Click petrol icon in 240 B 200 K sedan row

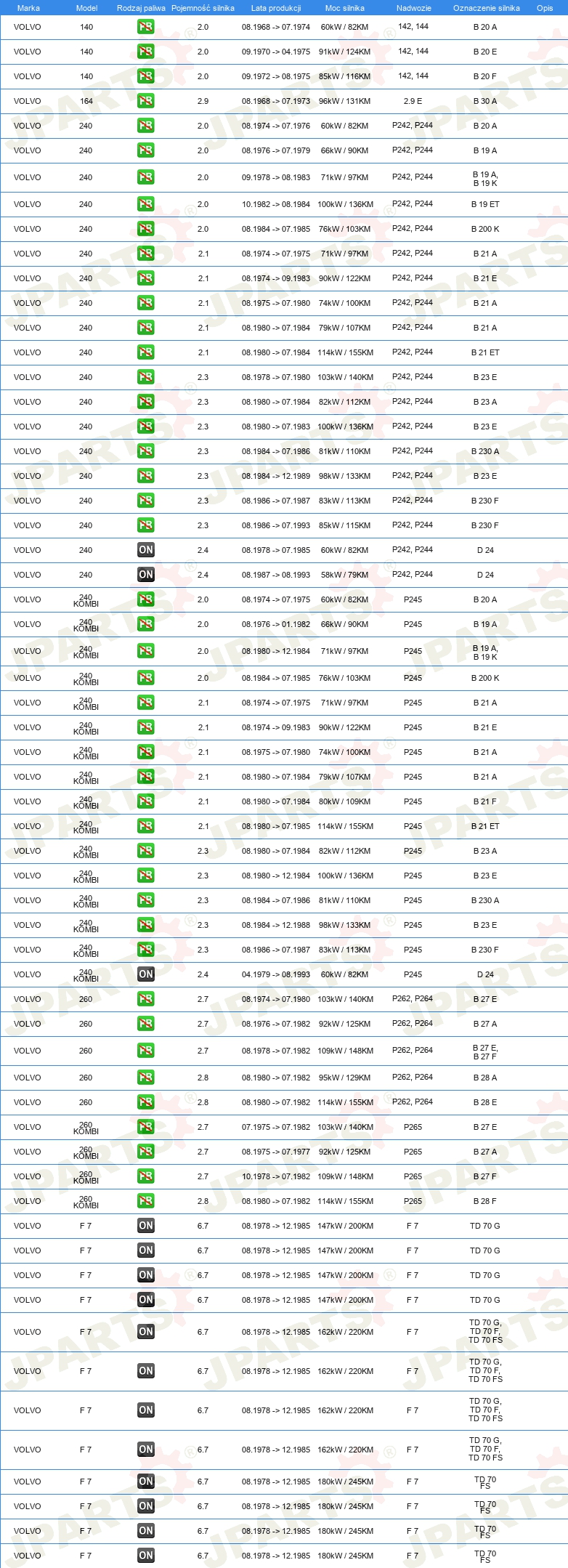click(x=146, y=229)
